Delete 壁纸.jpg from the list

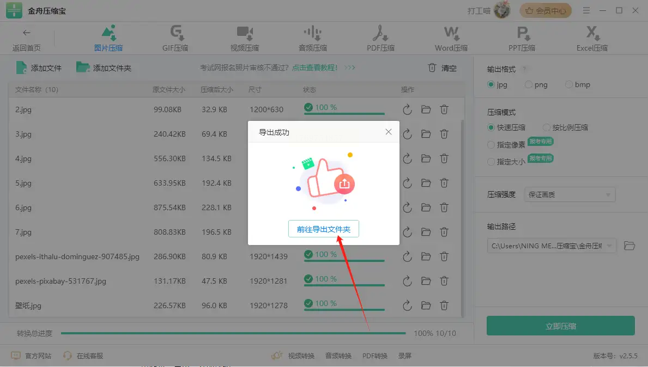444,305
